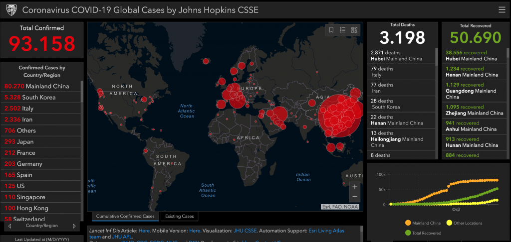Click the Johns Hopkins shield logo
511x242 pixels.
tap(11, 10)
